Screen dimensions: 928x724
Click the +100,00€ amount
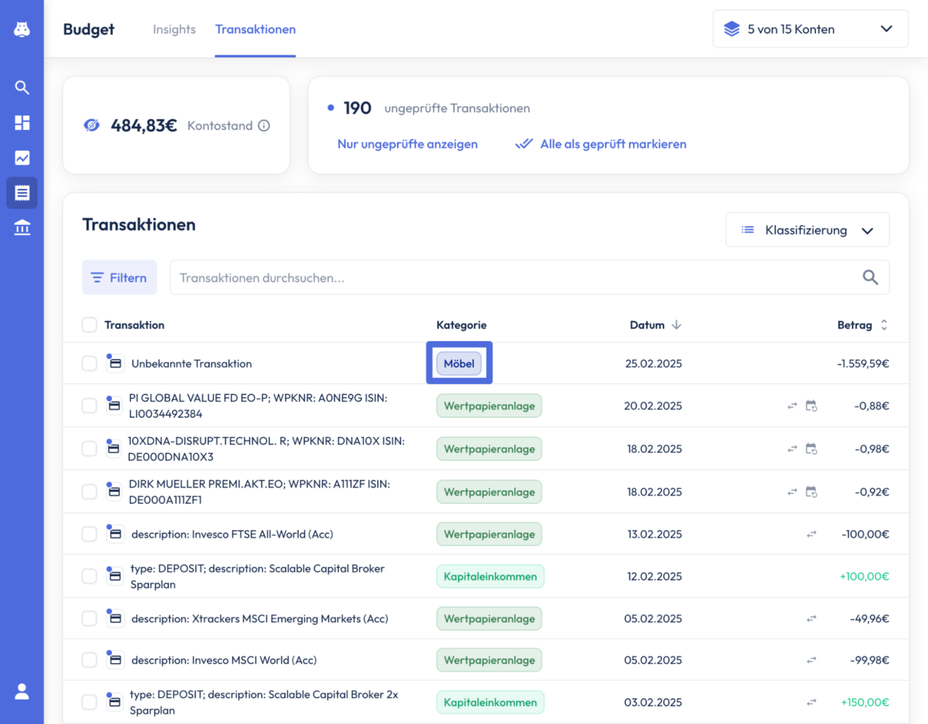coord(864,577)
